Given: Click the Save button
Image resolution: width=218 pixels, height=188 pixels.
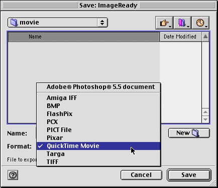Looking at the screenshot, I should [189, 175].
